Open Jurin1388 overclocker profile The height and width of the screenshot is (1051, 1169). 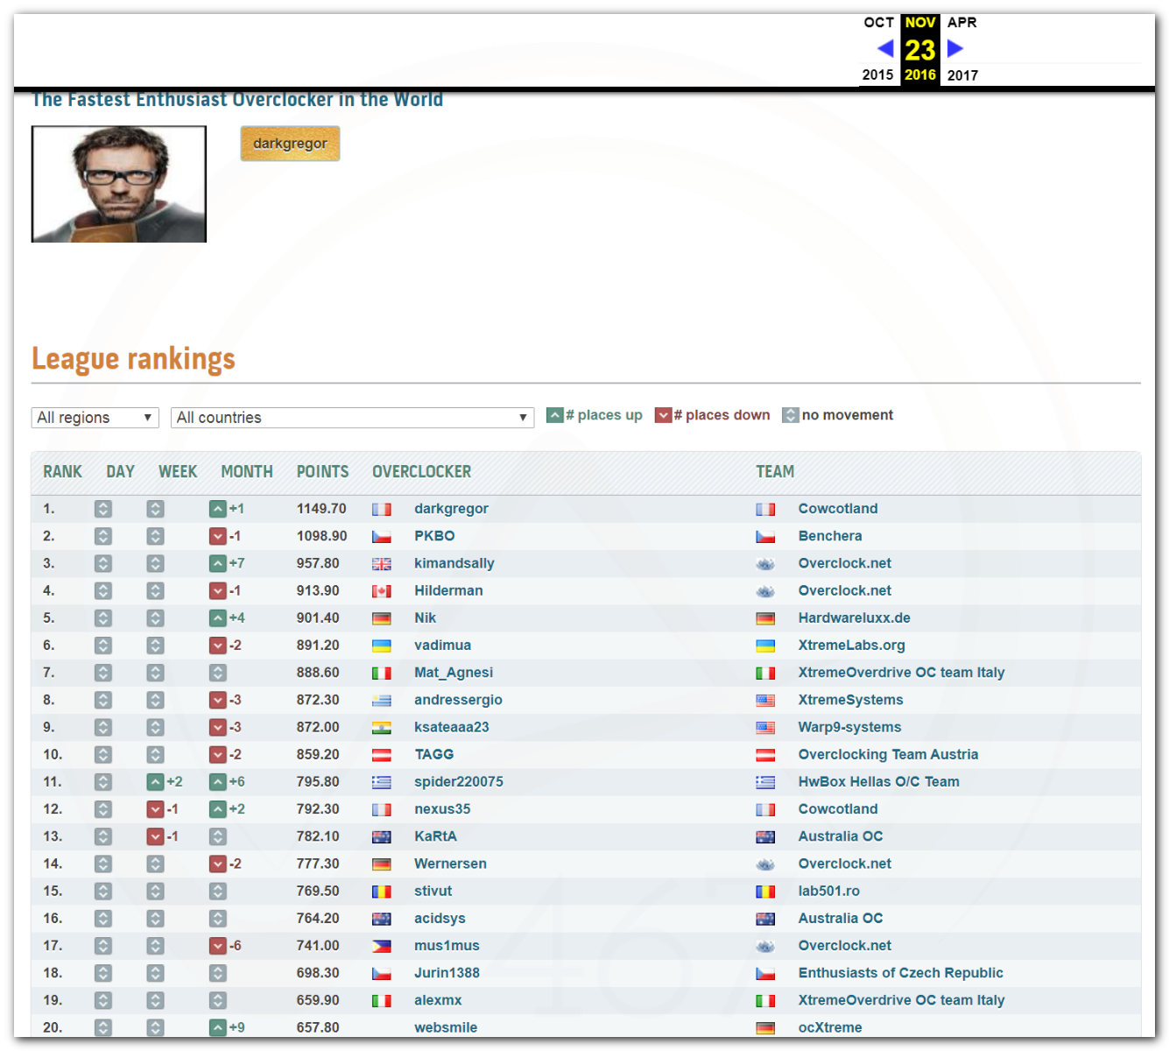point(447,973)
